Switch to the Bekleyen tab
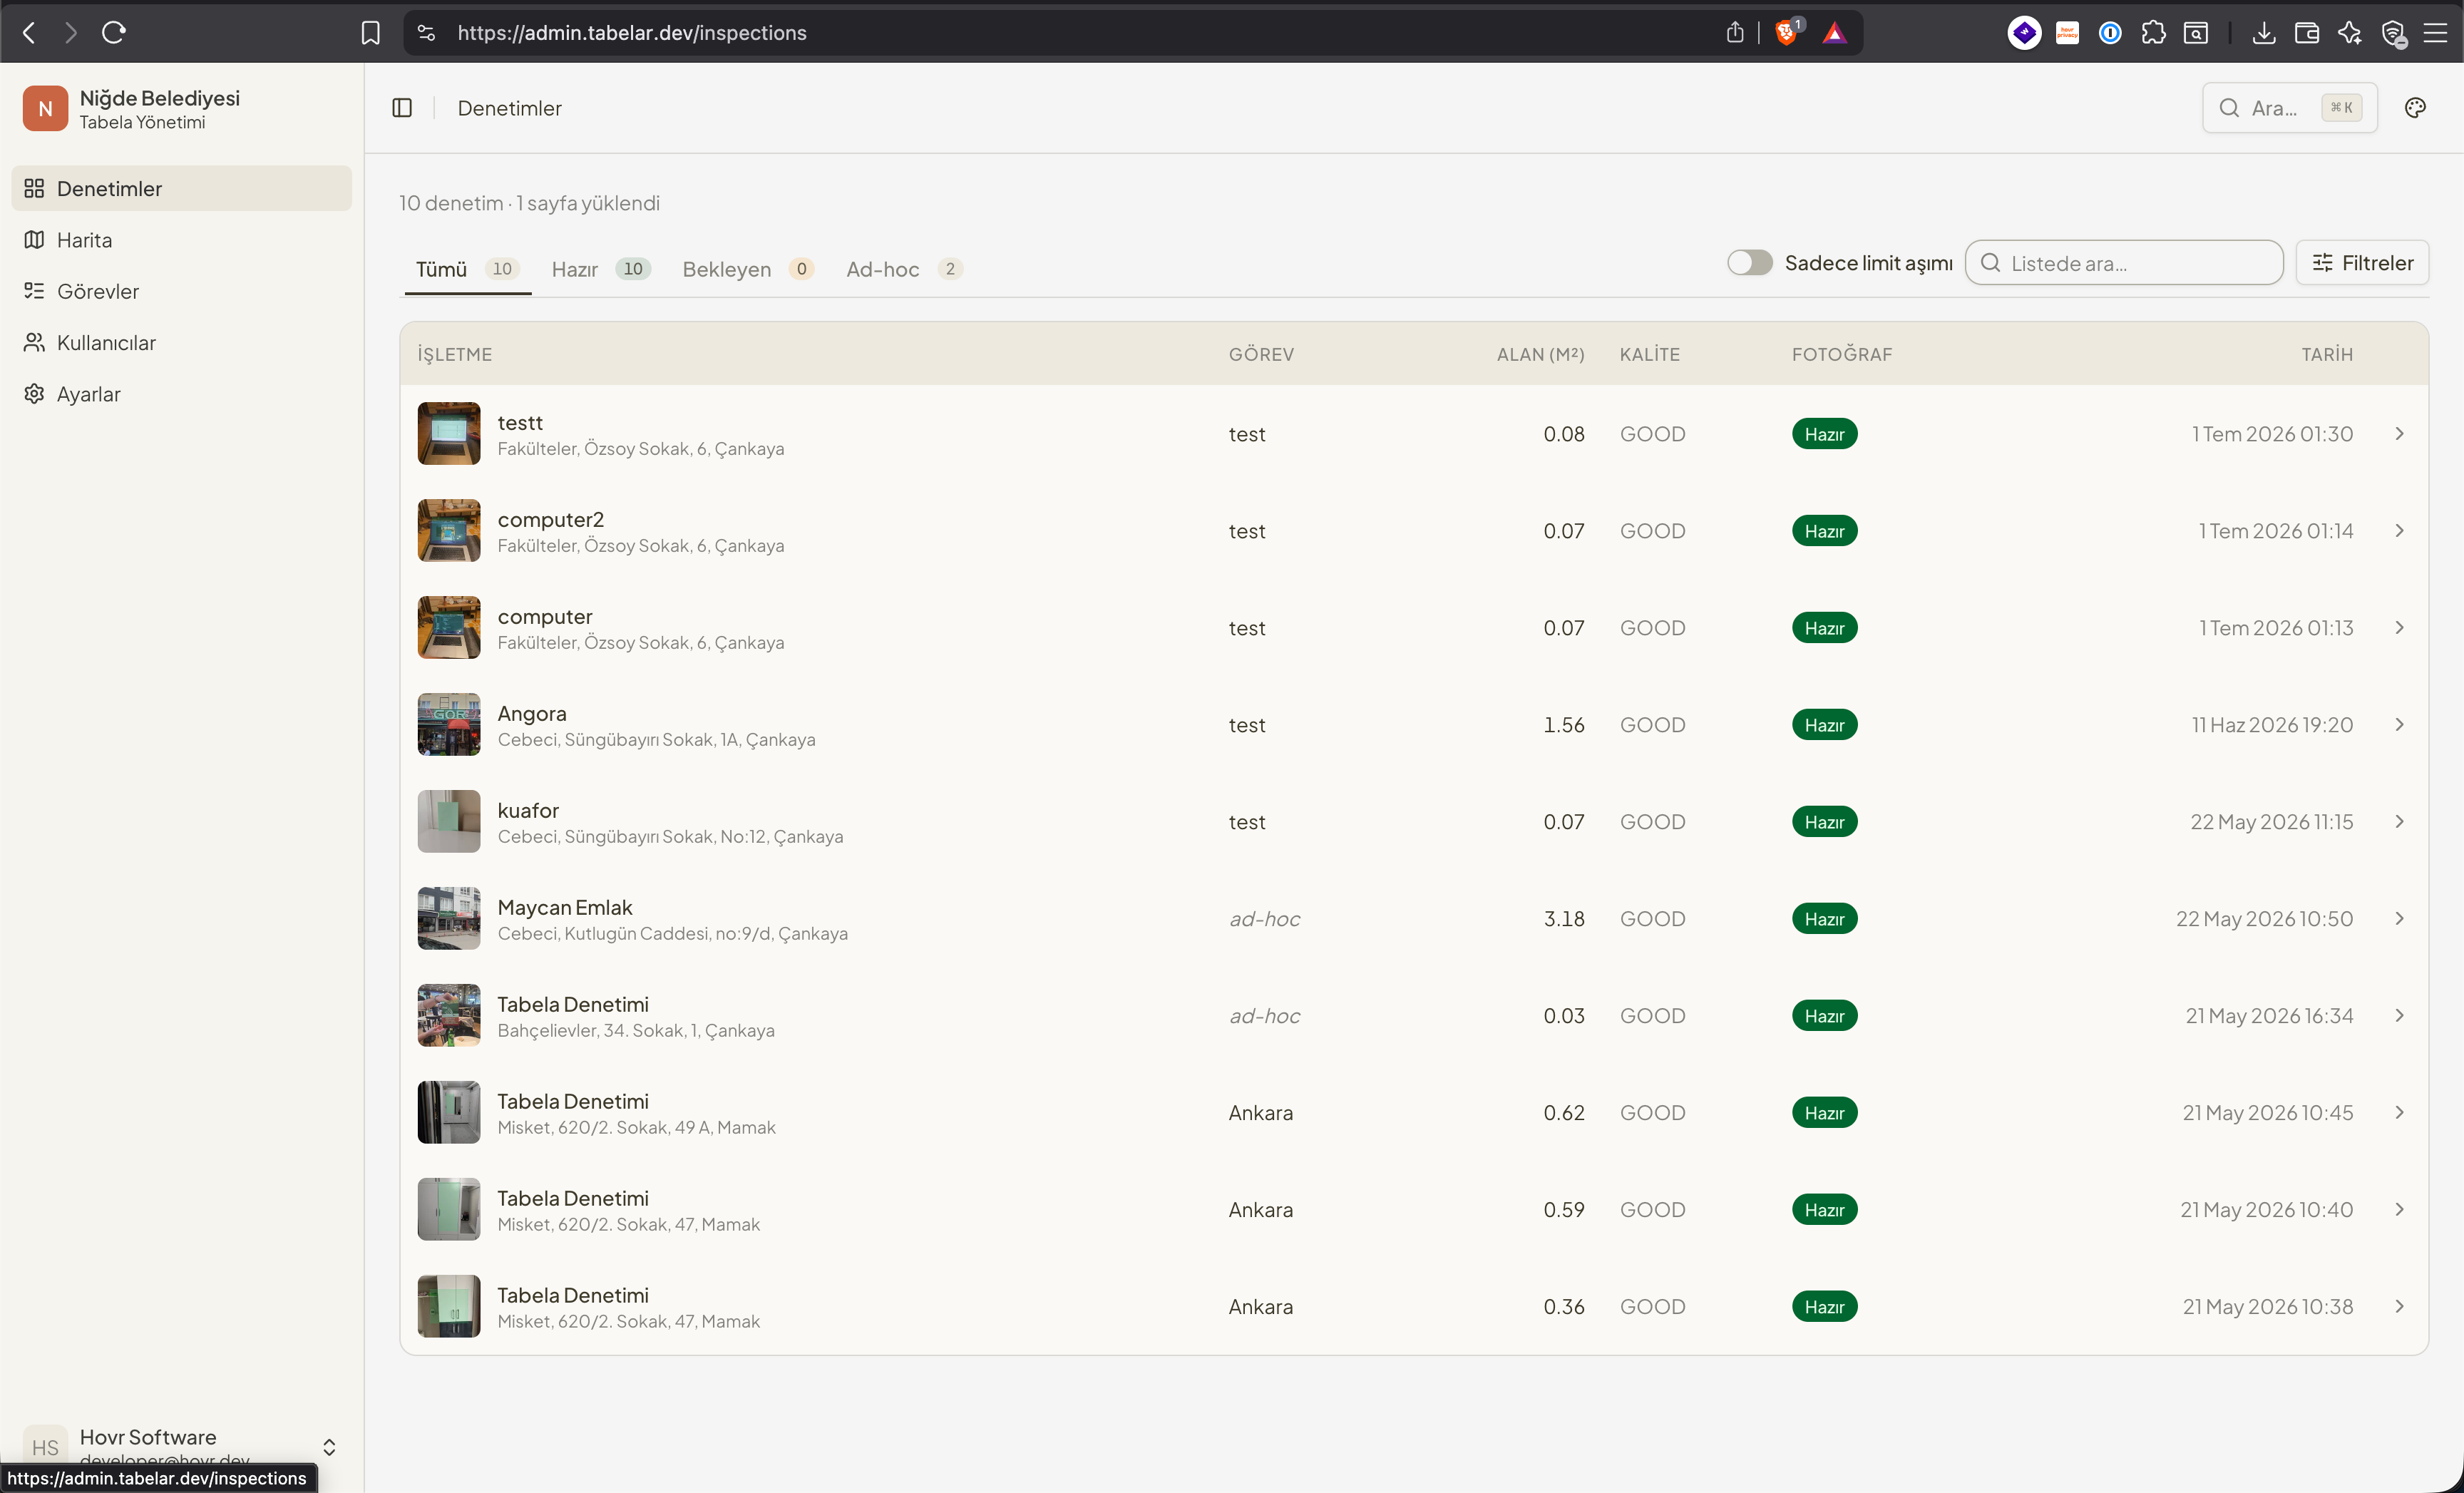 coord(748,269)
